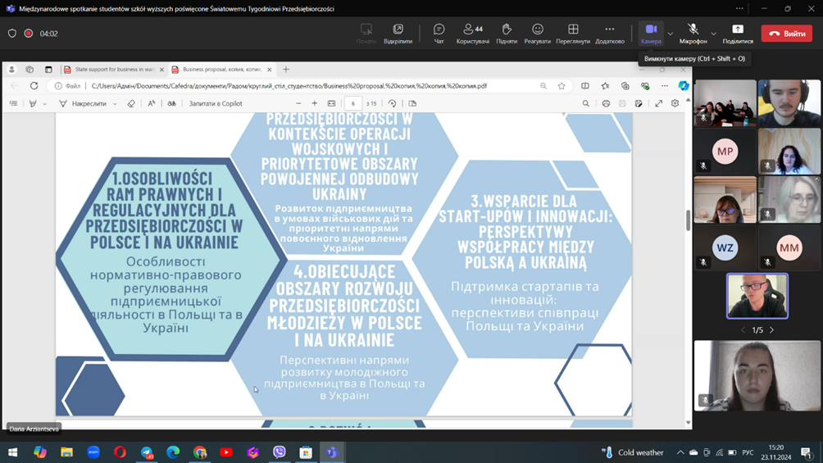The image size is (823, 463).
Task: Open the Реагувати reactions menu
Action: (537, 34)
